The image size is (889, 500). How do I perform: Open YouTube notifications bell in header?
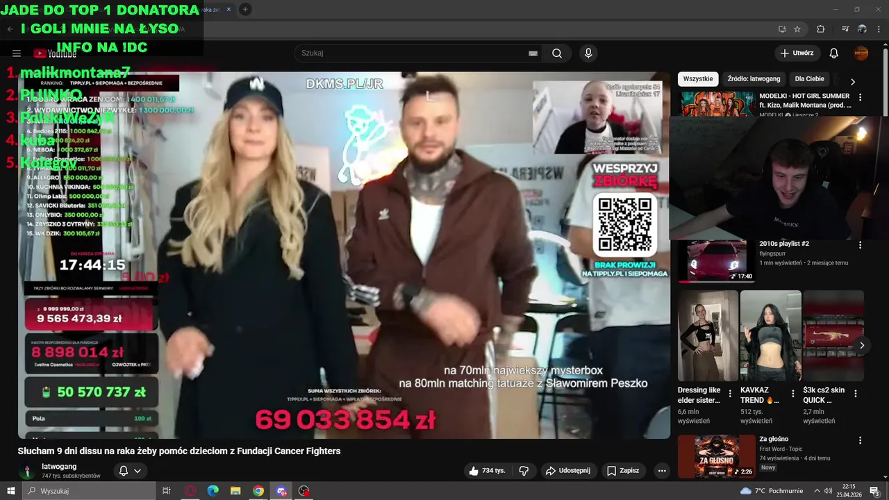tap(834, 53)
